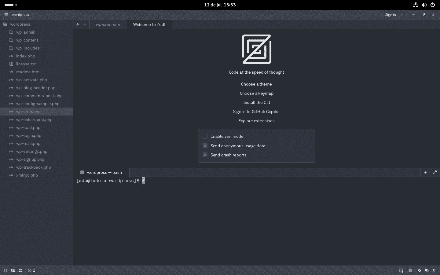Open the notifications bell icon
The image size is (440, 275).
[434, 270]
